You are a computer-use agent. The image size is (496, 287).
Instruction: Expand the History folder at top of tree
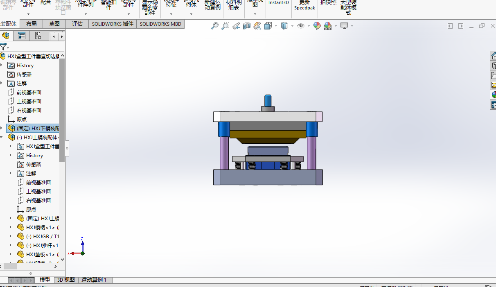point(2,66)
